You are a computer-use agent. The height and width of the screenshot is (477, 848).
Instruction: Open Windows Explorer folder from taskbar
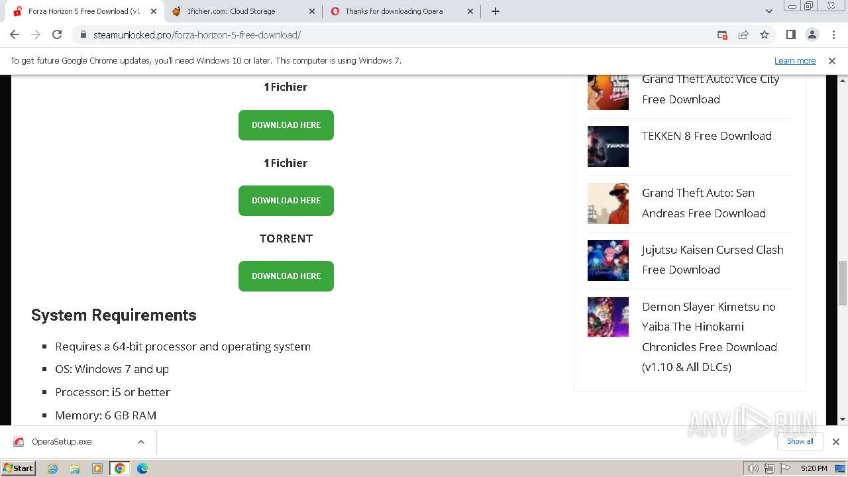[x=75, y=468]
